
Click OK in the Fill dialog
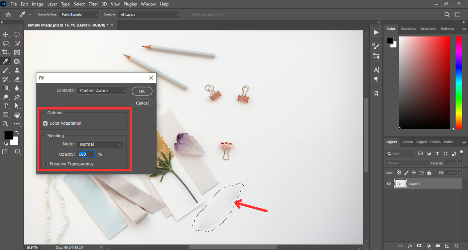pyautogui.click(x=142, y=91)
